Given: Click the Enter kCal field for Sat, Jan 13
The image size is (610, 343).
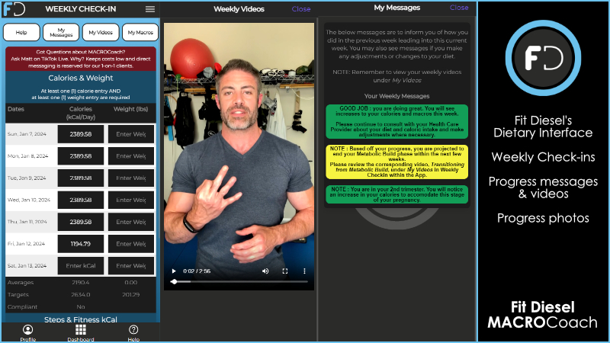Looking at the screenshot, I should pyautogui.click(x=81, y=266).
